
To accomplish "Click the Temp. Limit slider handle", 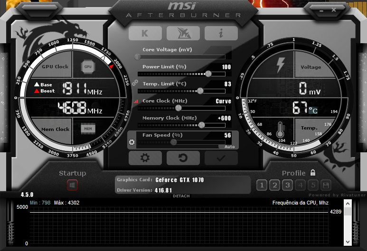I will [200, 91].
